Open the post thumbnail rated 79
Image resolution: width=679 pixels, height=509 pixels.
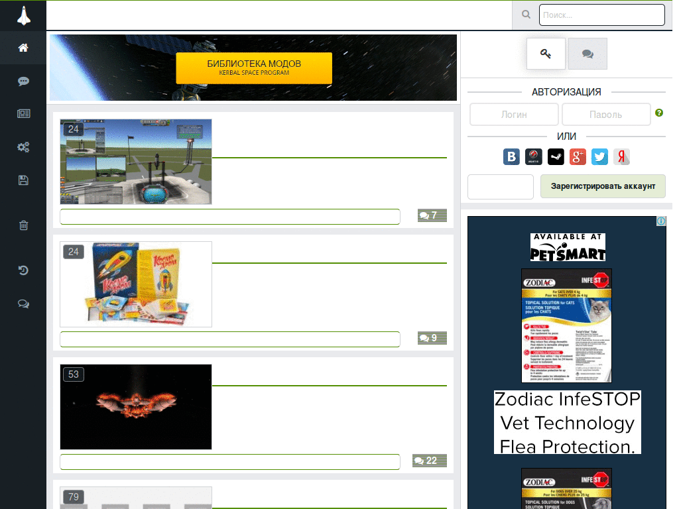(x=136, y=498)
